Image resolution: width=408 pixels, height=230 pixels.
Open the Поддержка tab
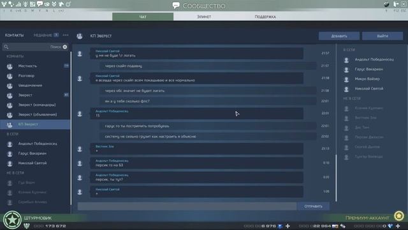click(x=265, y=17)
